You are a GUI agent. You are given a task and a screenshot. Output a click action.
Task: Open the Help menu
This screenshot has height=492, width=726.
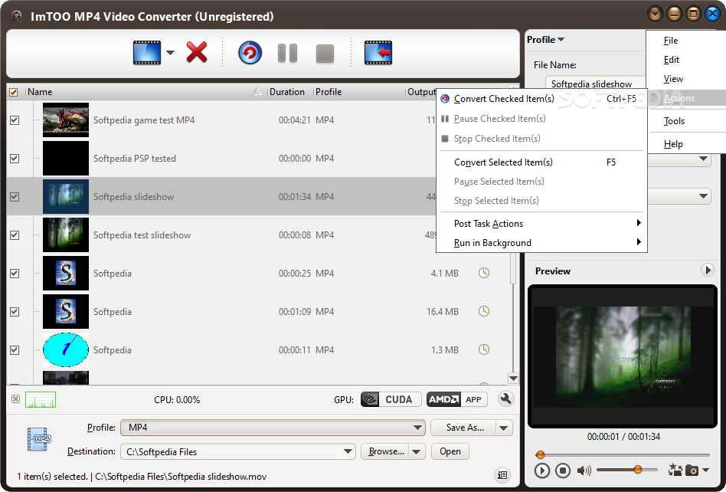point(672,144)
